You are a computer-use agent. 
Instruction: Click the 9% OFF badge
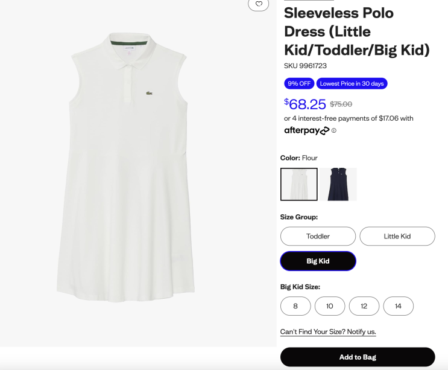(299, 83)
